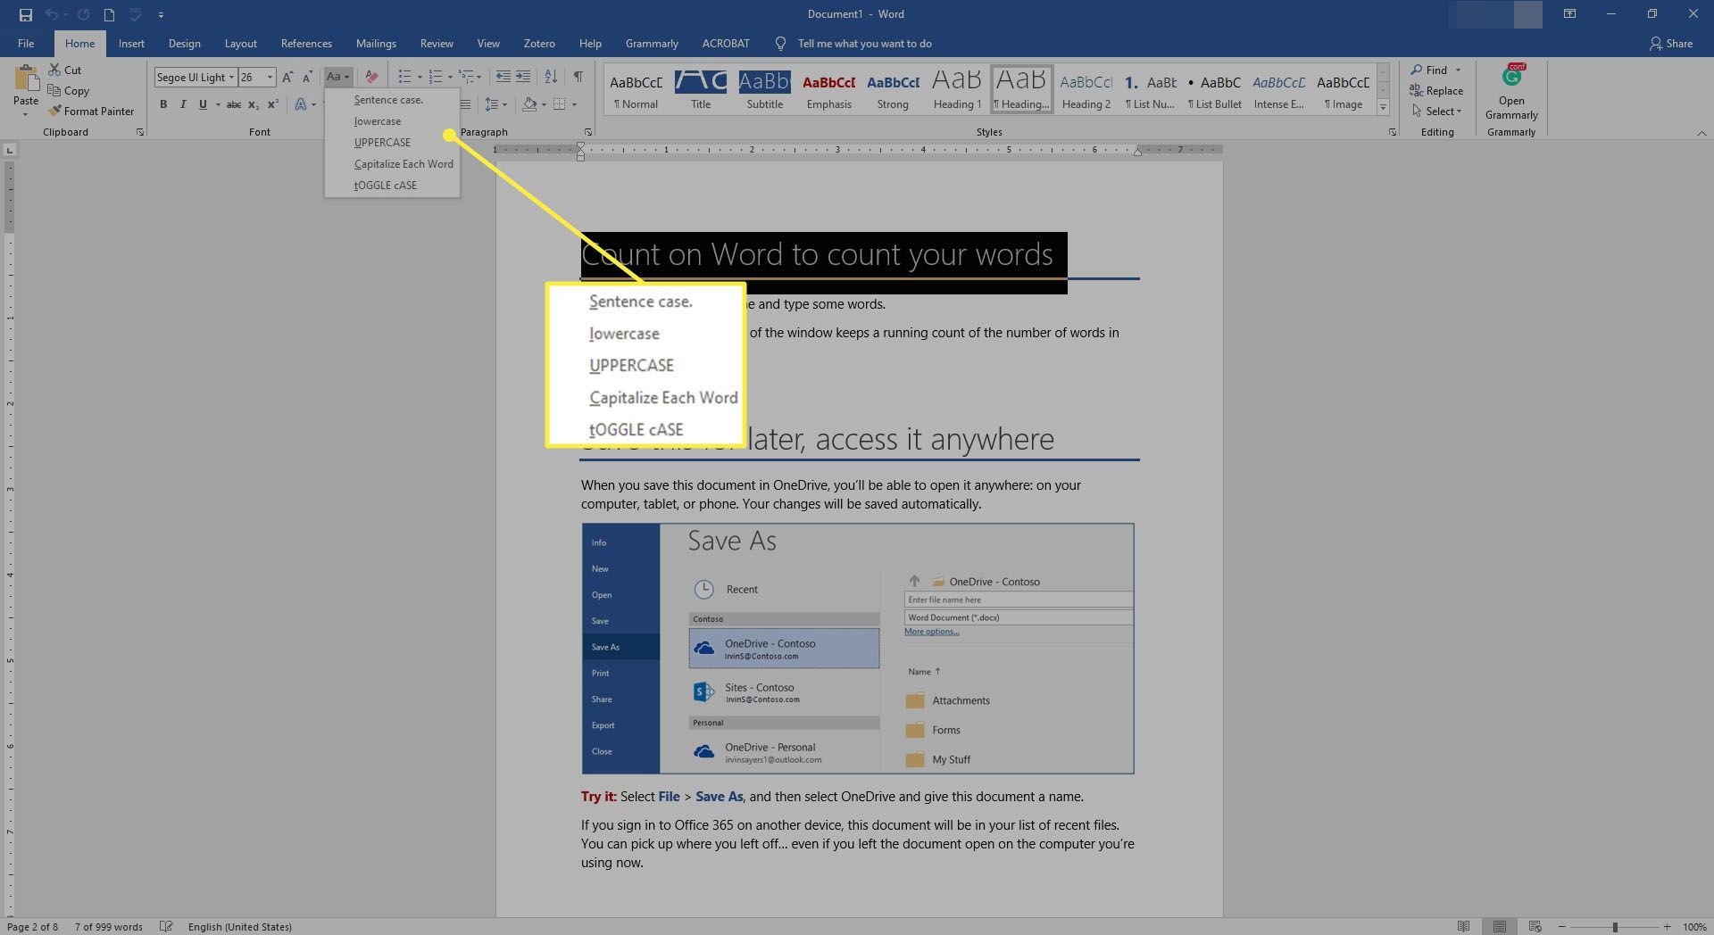Expand the Styles gallery More arrow
This screenshot has width=1714, height=935.
(x=1383, y=108)
